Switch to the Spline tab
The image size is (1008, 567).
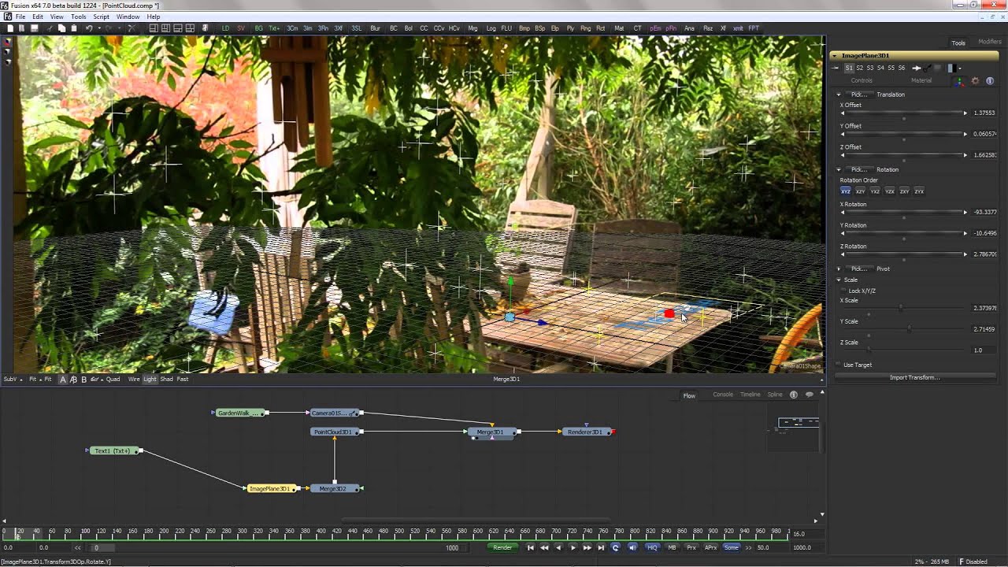tap(775, 395)
